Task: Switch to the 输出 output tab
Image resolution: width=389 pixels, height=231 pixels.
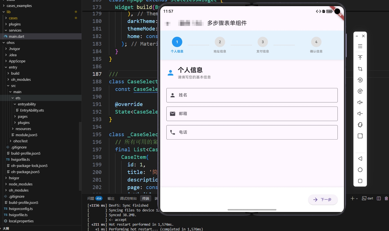Action: (x=111, y=198)
